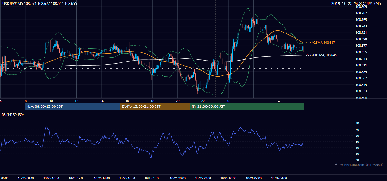
Task: Click RSI scale value 40
Action: (x=357, y=148)
